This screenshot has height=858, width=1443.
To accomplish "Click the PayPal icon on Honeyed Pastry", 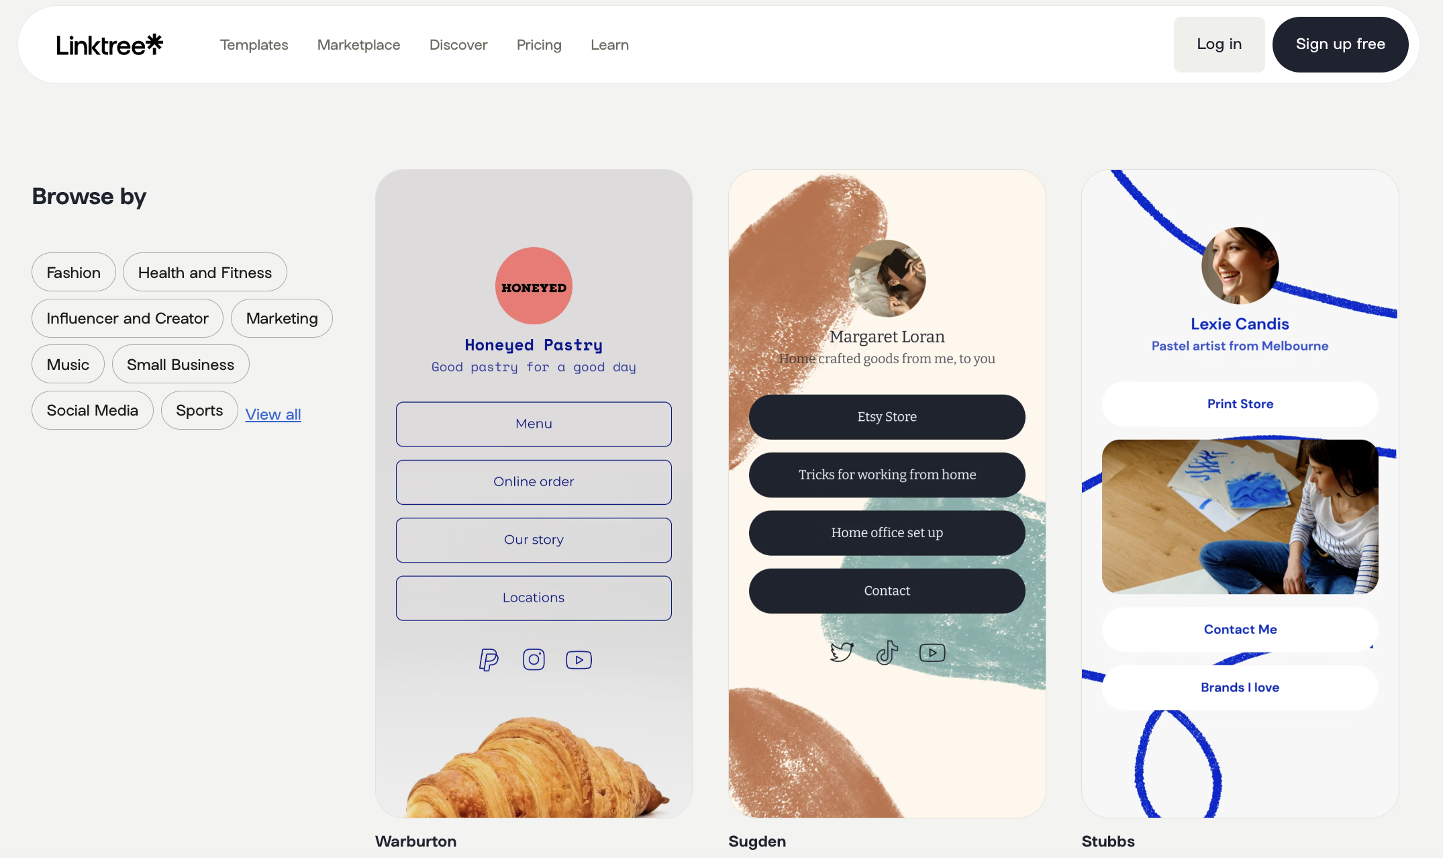I will [489, 659].
